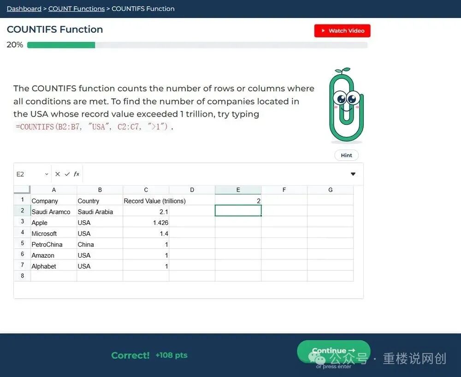Select row 8 header
This screenshot has height=377, width=461.
coord(22,276)
